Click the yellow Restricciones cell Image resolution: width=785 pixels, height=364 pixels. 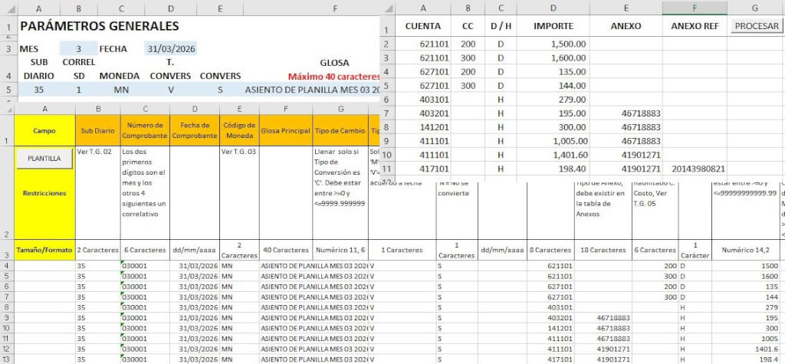pyautogui.click(x=44, y=193)
